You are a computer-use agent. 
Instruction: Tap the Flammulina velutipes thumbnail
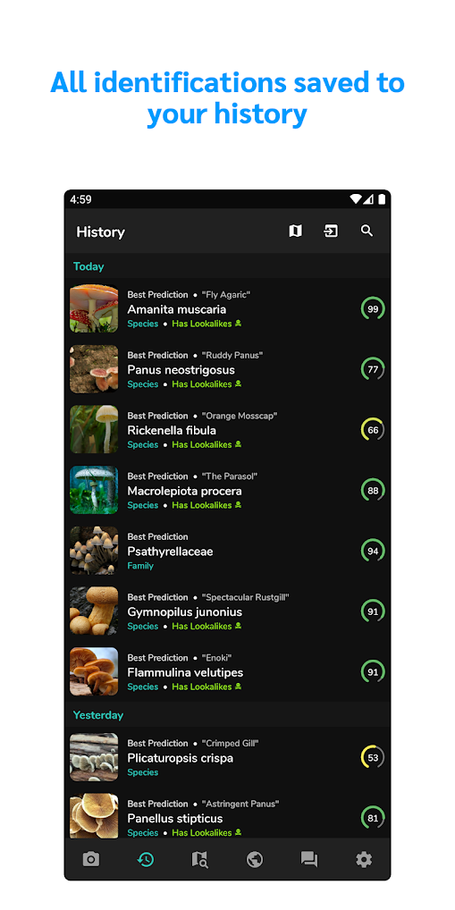coord(94,671)
